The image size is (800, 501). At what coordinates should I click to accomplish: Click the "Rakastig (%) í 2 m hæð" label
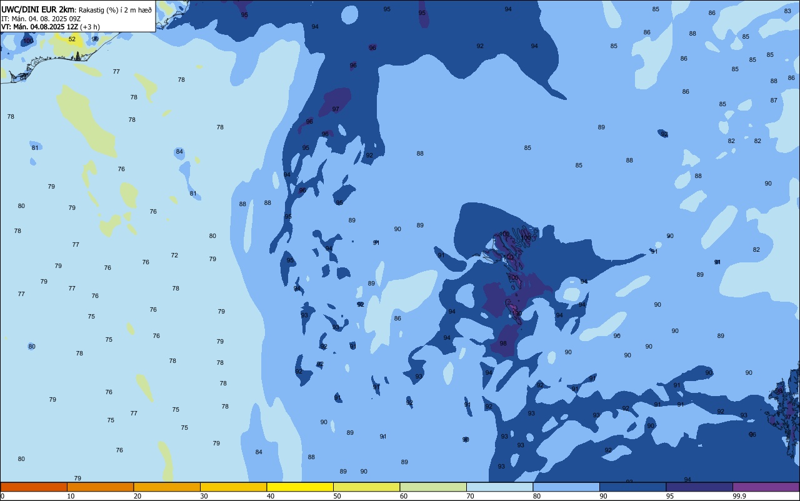pos(114,9)
